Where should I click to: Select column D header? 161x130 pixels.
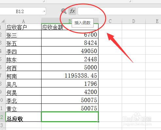pos(134,21)
